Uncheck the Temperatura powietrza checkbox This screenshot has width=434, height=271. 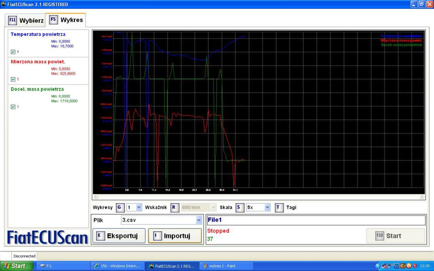(13, 52)
